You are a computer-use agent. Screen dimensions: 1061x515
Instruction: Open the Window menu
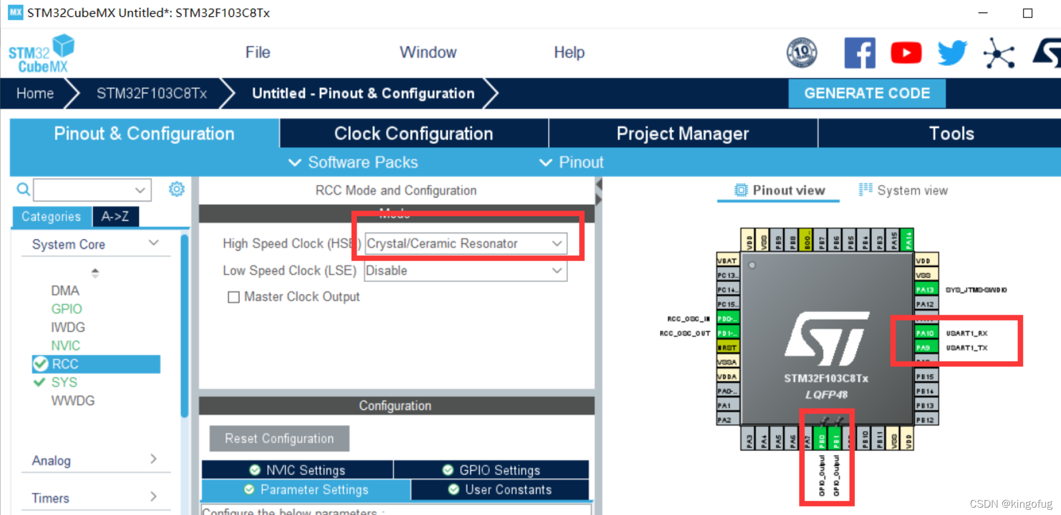tap(428, 53)
